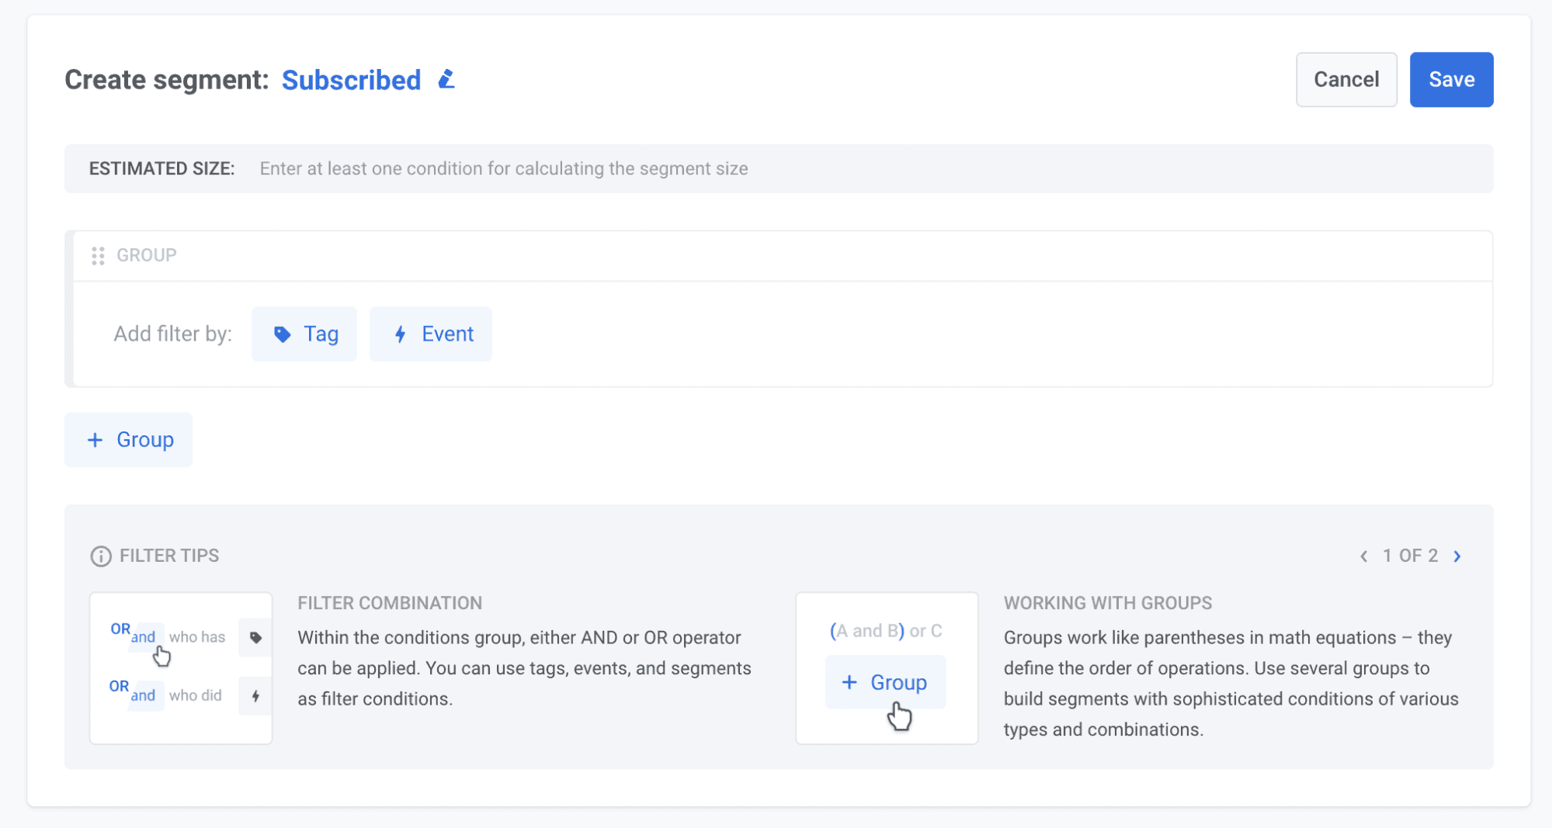Viewport: 1552px width, 828px height.
Task: Click the drag handle next to GROUP
Action: pyautogui.click(x=98, y=255)
